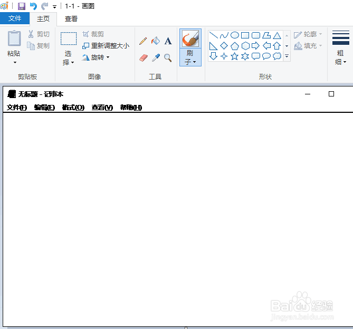
Task: Select the Magnifier tool
Action: tap(168, 58)
